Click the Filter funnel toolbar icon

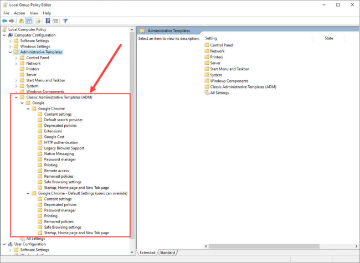click(65, 21)
